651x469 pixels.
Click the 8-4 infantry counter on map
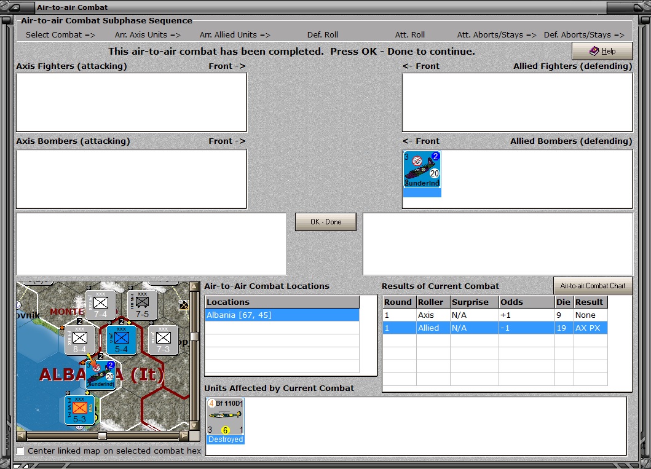(x=80, y=340)
